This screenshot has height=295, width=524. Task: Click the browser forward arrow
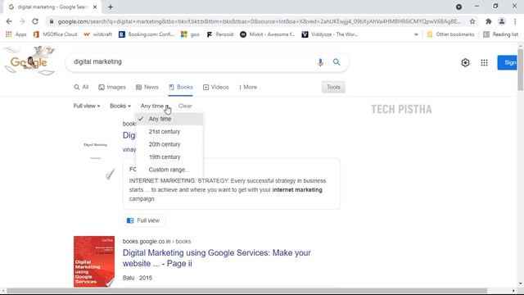pos(22,21)
